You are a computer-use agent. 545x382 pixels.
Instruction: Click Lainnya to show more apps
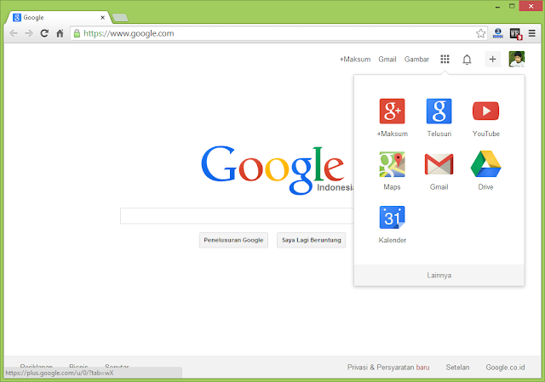point(439,276)
